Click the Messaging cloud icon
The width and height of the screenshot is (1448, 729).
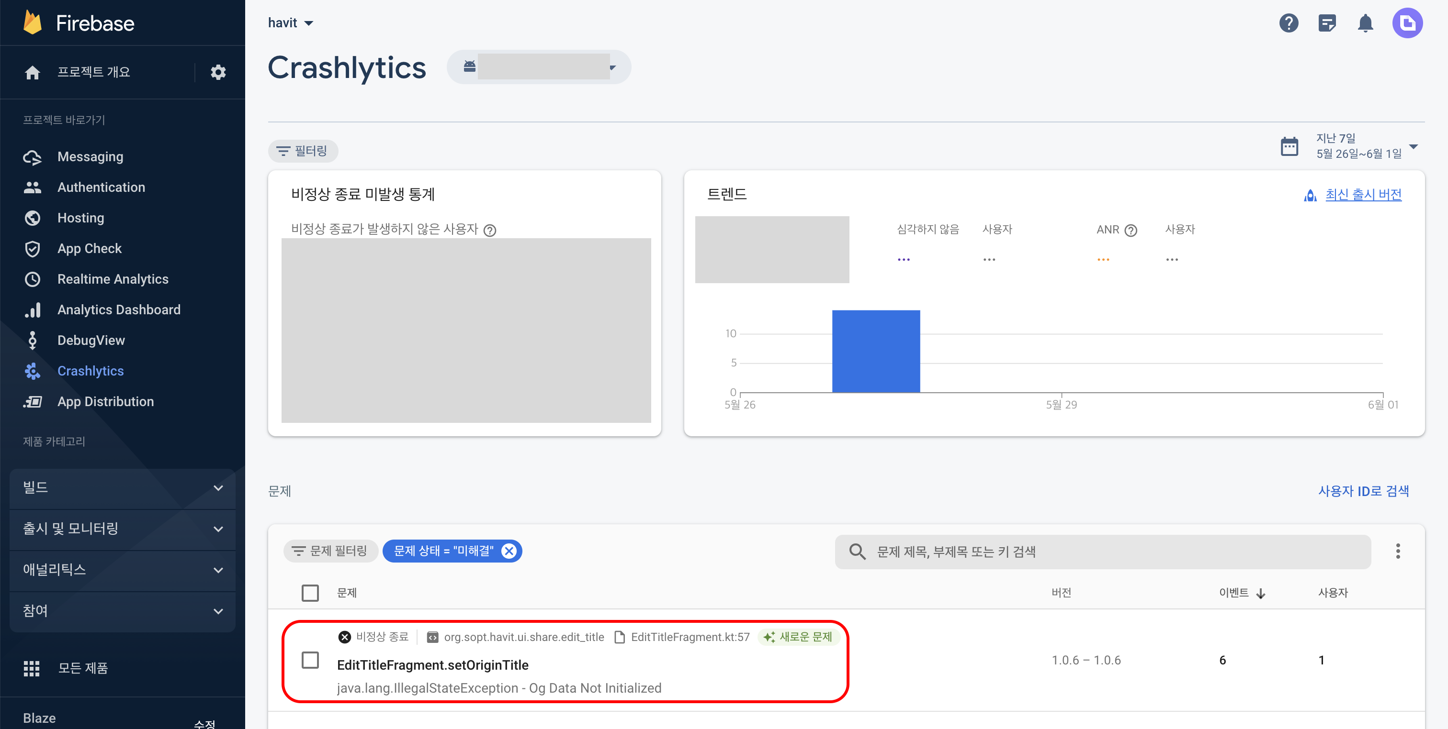[33, 157]
